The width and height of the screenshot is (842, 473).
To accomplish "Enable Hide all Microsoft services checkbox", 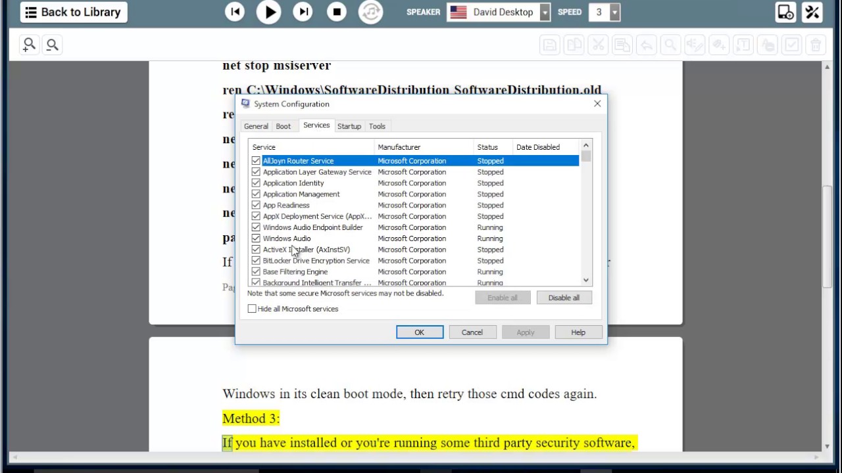I will pyautogui.click(x=252, y=309).
